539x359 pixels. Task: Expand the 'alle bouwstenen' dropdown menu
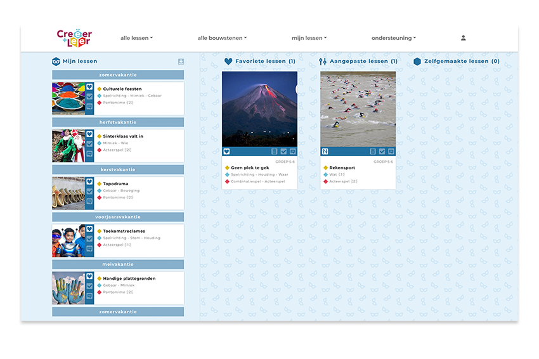click(222, 38)
